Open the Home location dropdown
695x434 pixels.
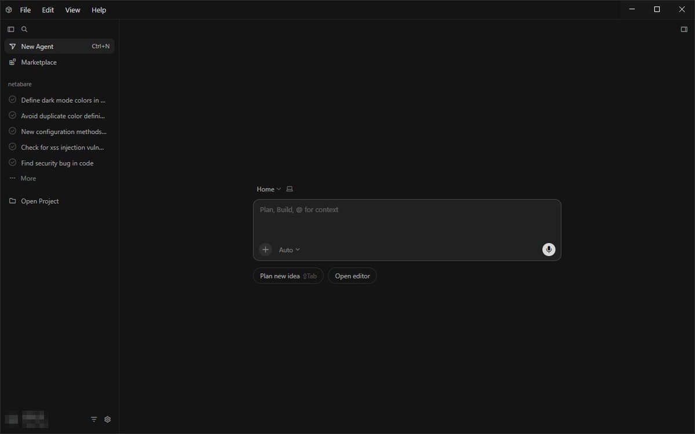click(x=269, y=189)
